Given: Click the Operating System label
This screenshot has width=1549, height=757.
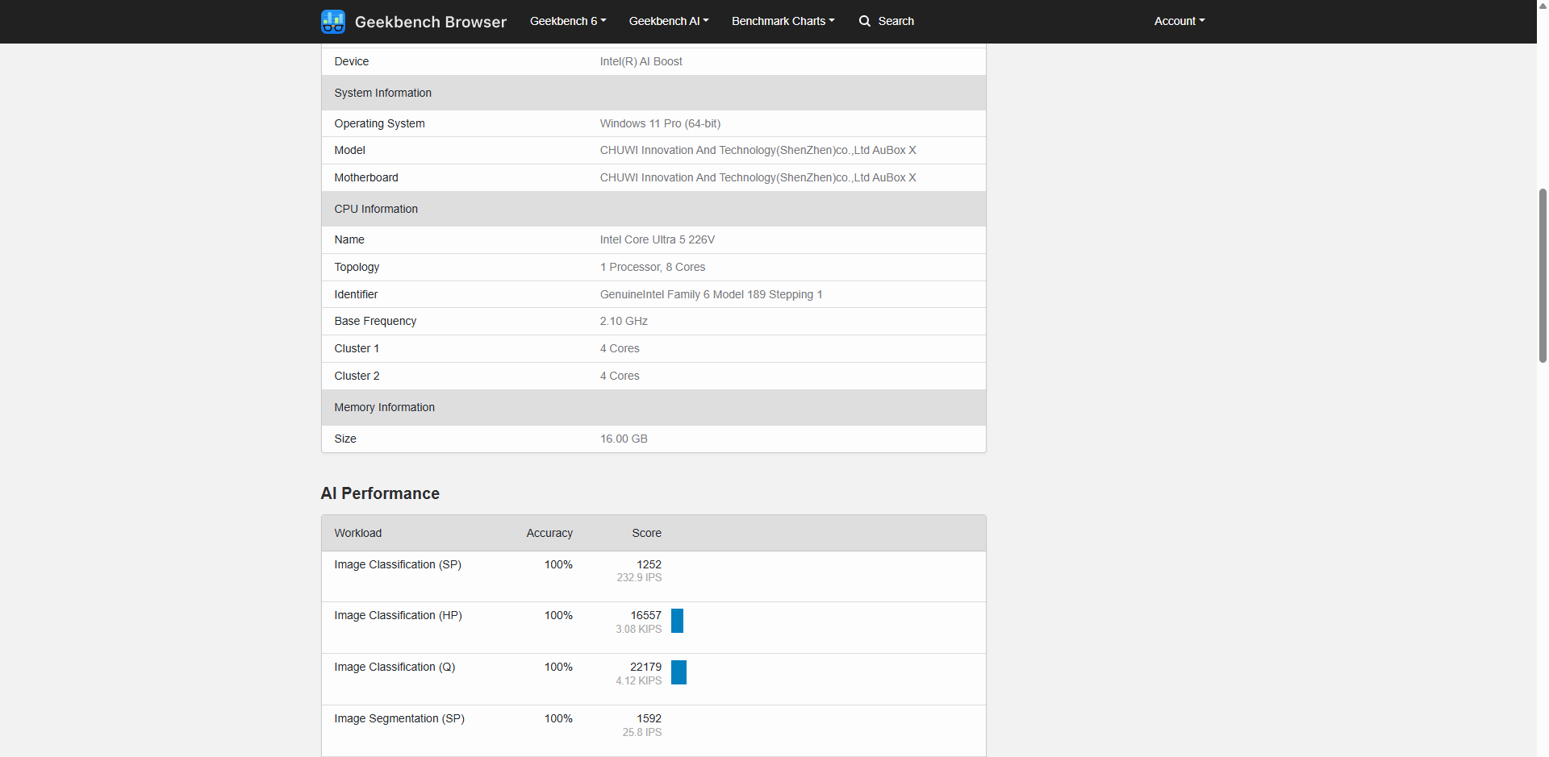Looking at the screenshot, I should tap(379, 123).
